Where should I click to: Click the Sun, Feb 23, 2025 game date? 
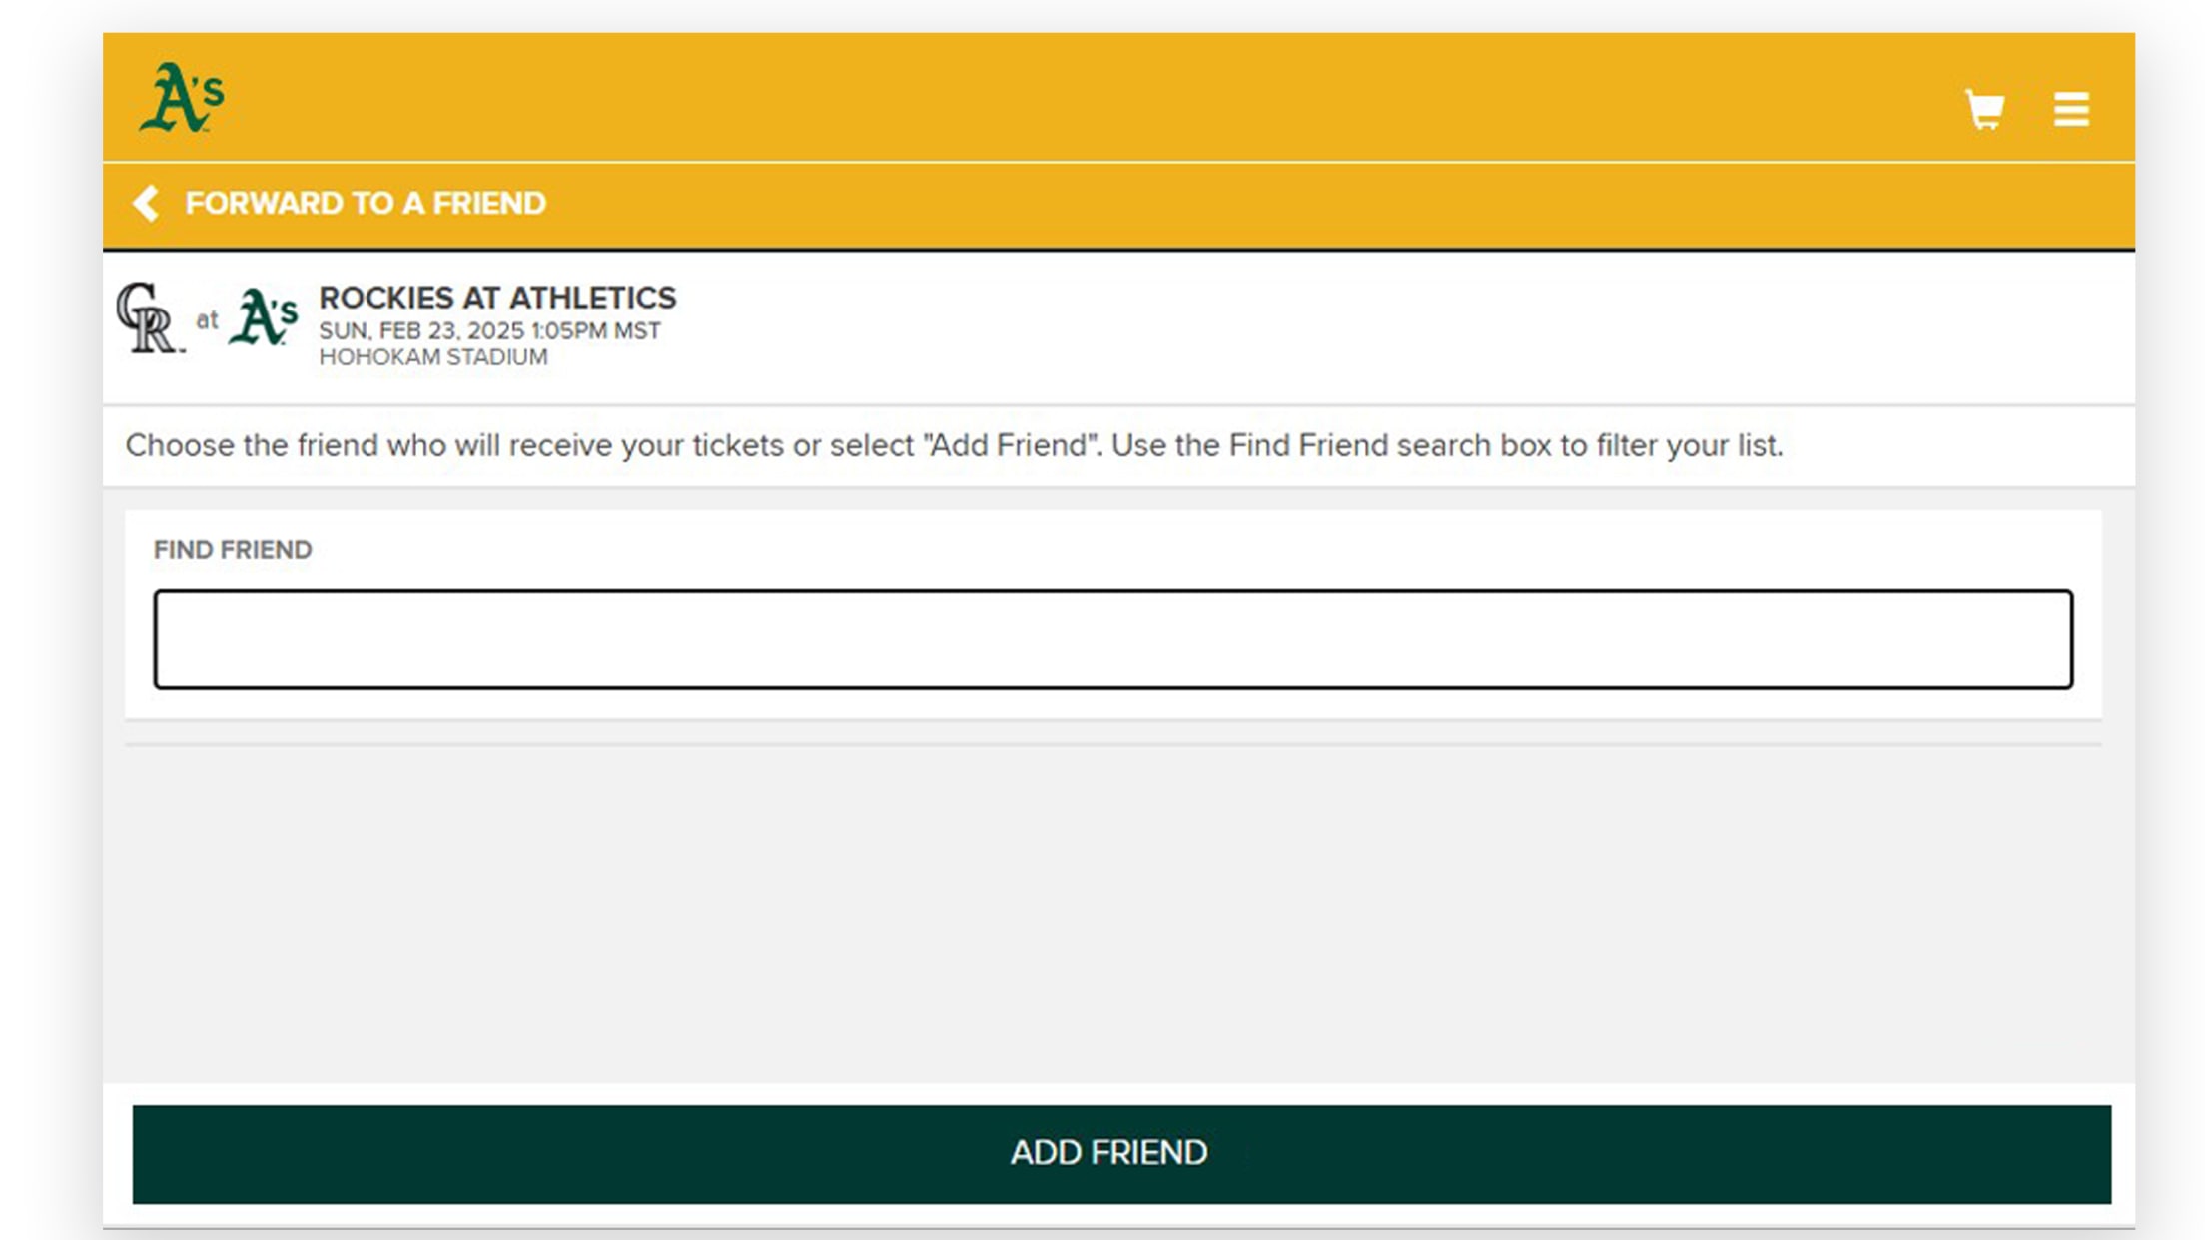click(x=489, y=331)
